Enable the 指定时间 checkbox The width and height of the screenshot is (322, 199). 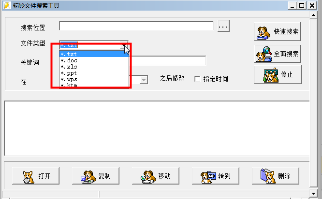point(197,79)
